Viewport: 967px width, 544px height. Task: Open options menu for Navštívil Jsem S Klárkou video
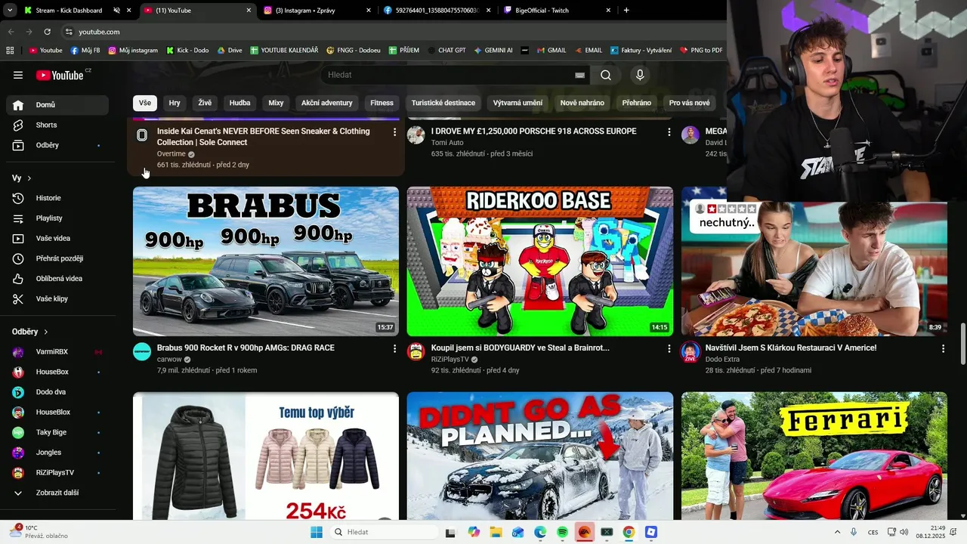point(943,348)
